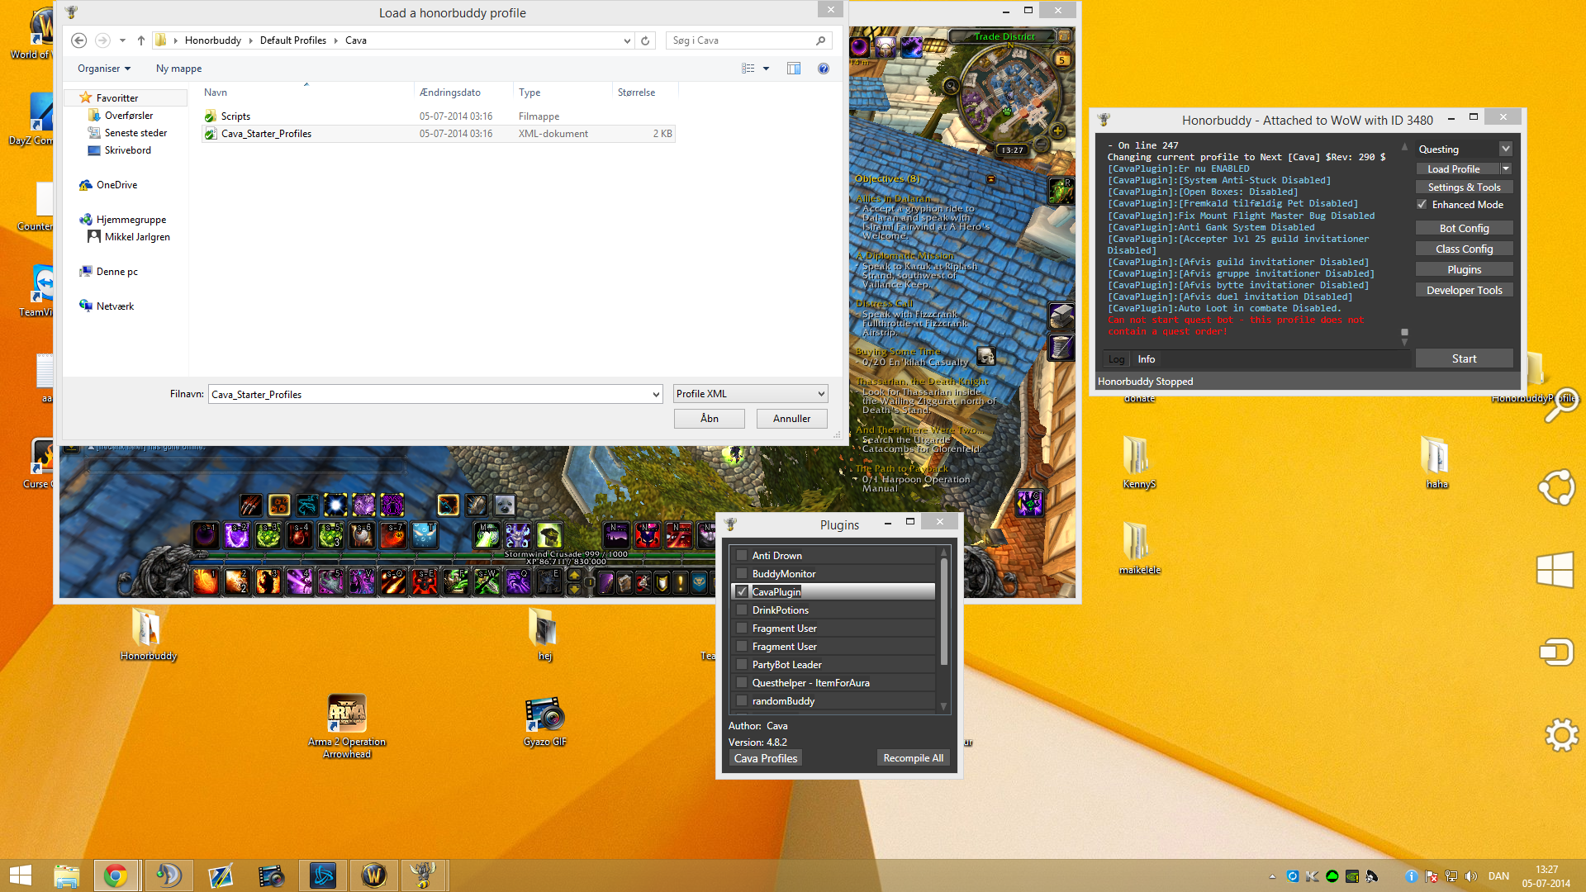
Task: Sort files by the Ændringsdato column
Action: tap(450, 93)
